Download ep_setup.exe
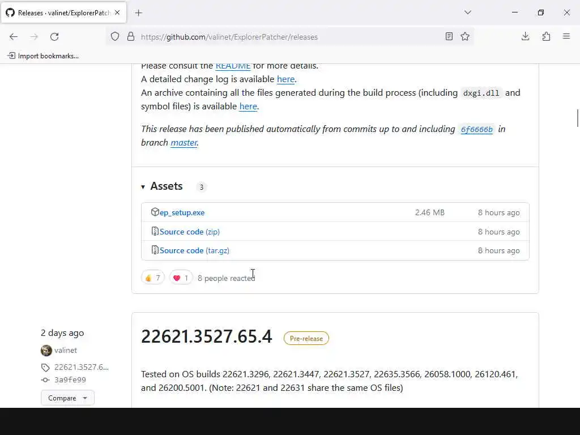This screenshot has height=435, width=580. tap(182, 212)
